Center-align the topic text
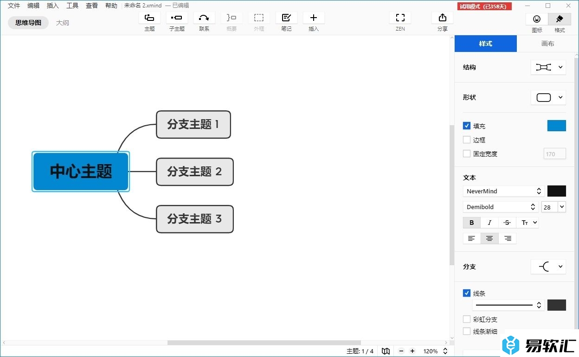The height and width of the screenshot is (357, 579). [x=489, y=238]
